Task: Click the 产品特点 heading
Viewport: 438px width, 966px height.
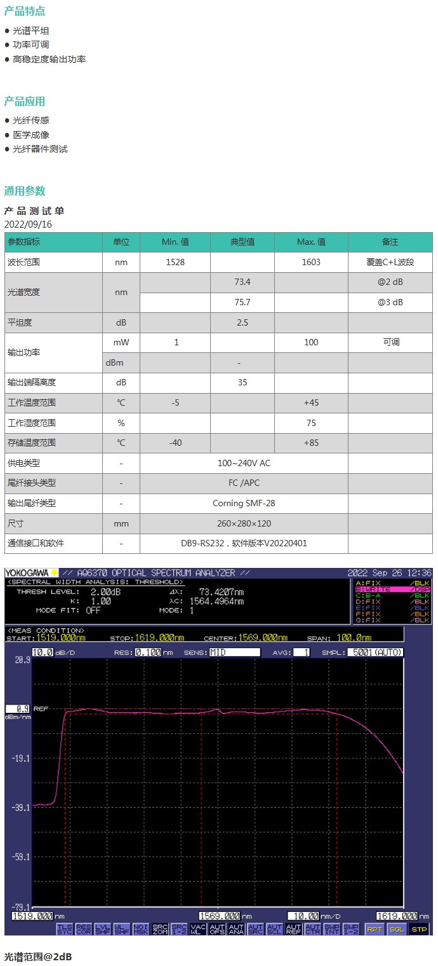Action: [x=25, y=11]
